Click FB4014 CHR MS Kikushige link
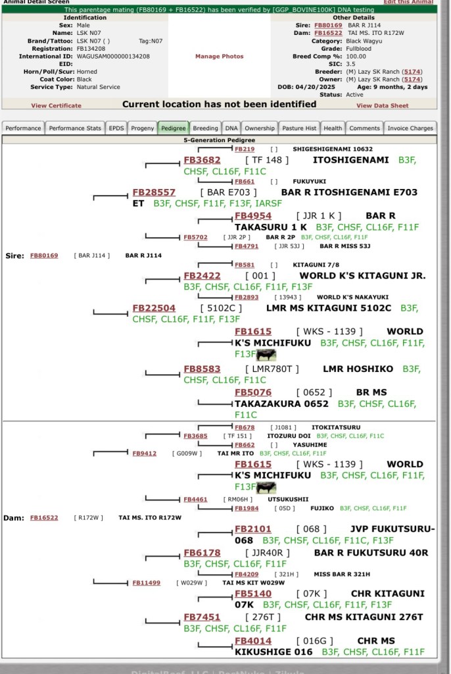The image size is (451, 674). coord(252,641)
